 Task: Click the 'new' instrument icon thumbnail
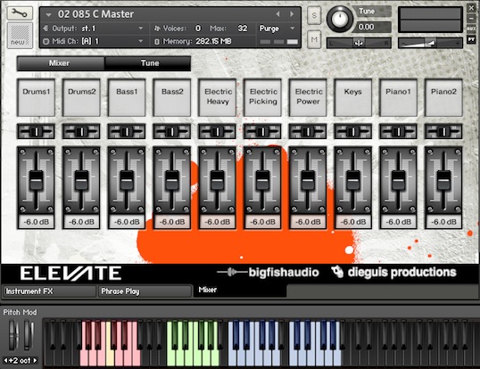click(x=20, y=36)
